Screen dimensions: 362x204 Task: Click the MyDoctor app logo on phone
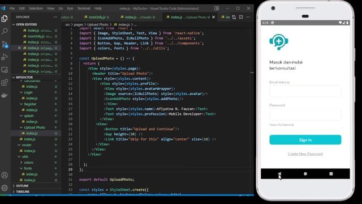click(279, 42)
